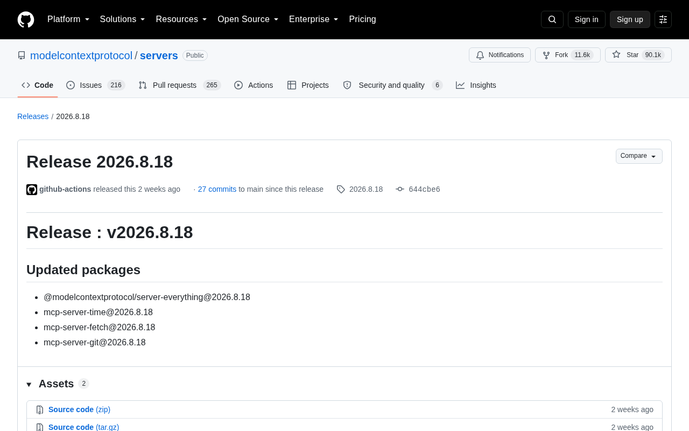This screenshot has width=689, height=431.
Task: Click the Insights graph icon
Action: pyautogui.click(x=460, y=85)
